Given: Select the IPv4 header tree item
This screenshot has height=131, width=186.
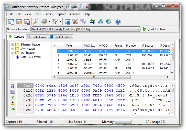Looking at the screenshot, I should tap(28, 49).
